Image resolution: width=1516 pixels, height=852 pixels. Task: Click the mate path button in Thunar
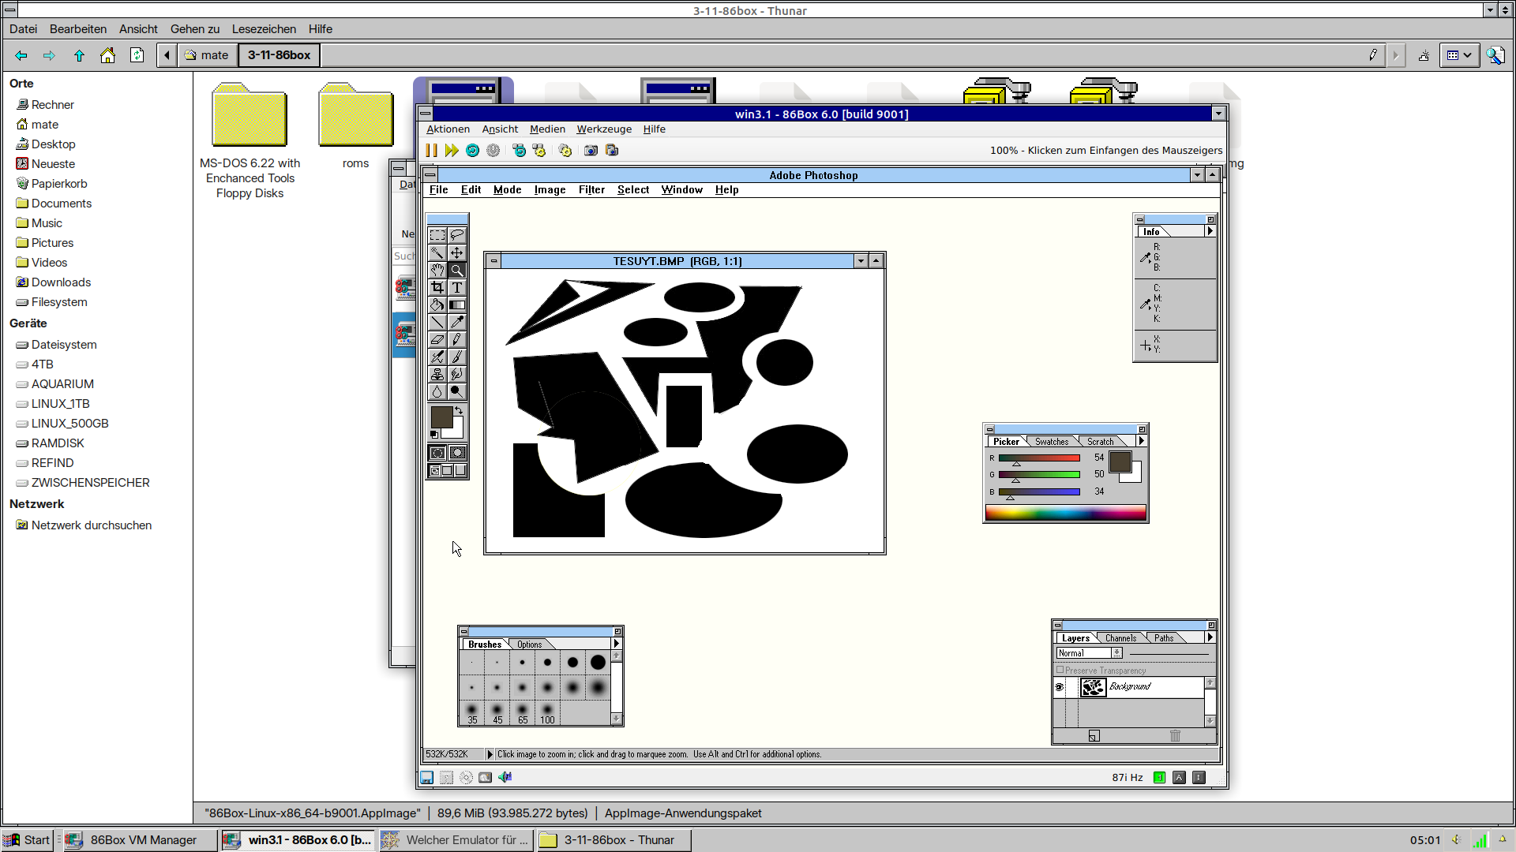pos(207,55)
